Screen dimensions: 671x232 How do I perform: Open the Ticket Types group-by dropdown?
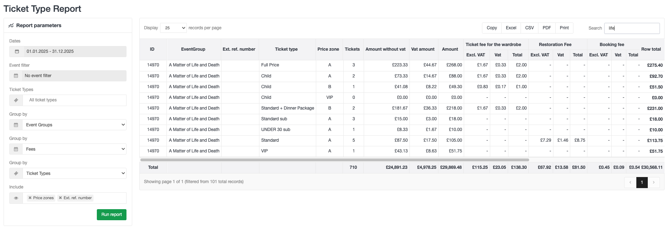[75, 173]
